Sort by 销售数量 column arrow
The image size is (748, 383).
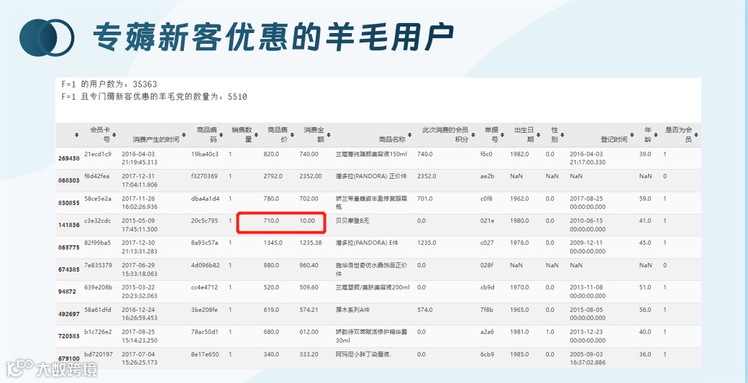pyautogui.click(x=257, y=135)
